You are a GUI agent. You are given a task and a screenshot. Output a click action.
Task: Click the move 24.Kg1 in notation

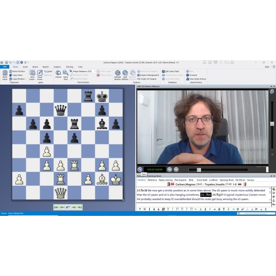tap(217, 195)
